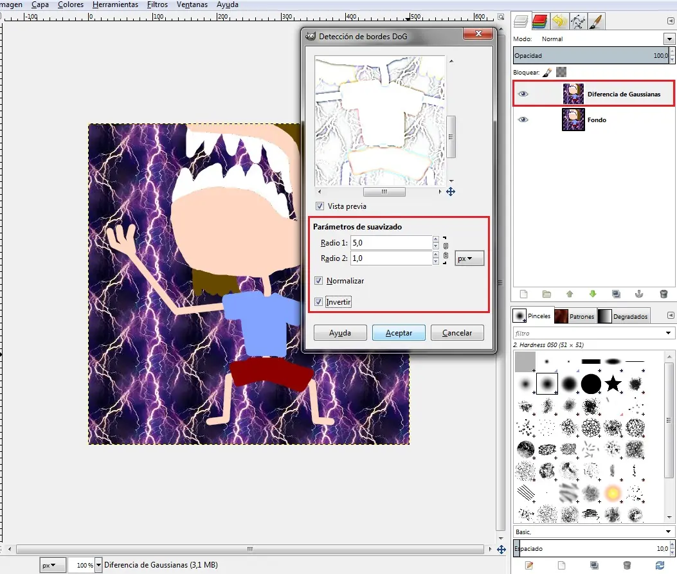The height and width of the screenshot is (574, 677).
Task: Refresh the brushes list
Action: (660, 566)
